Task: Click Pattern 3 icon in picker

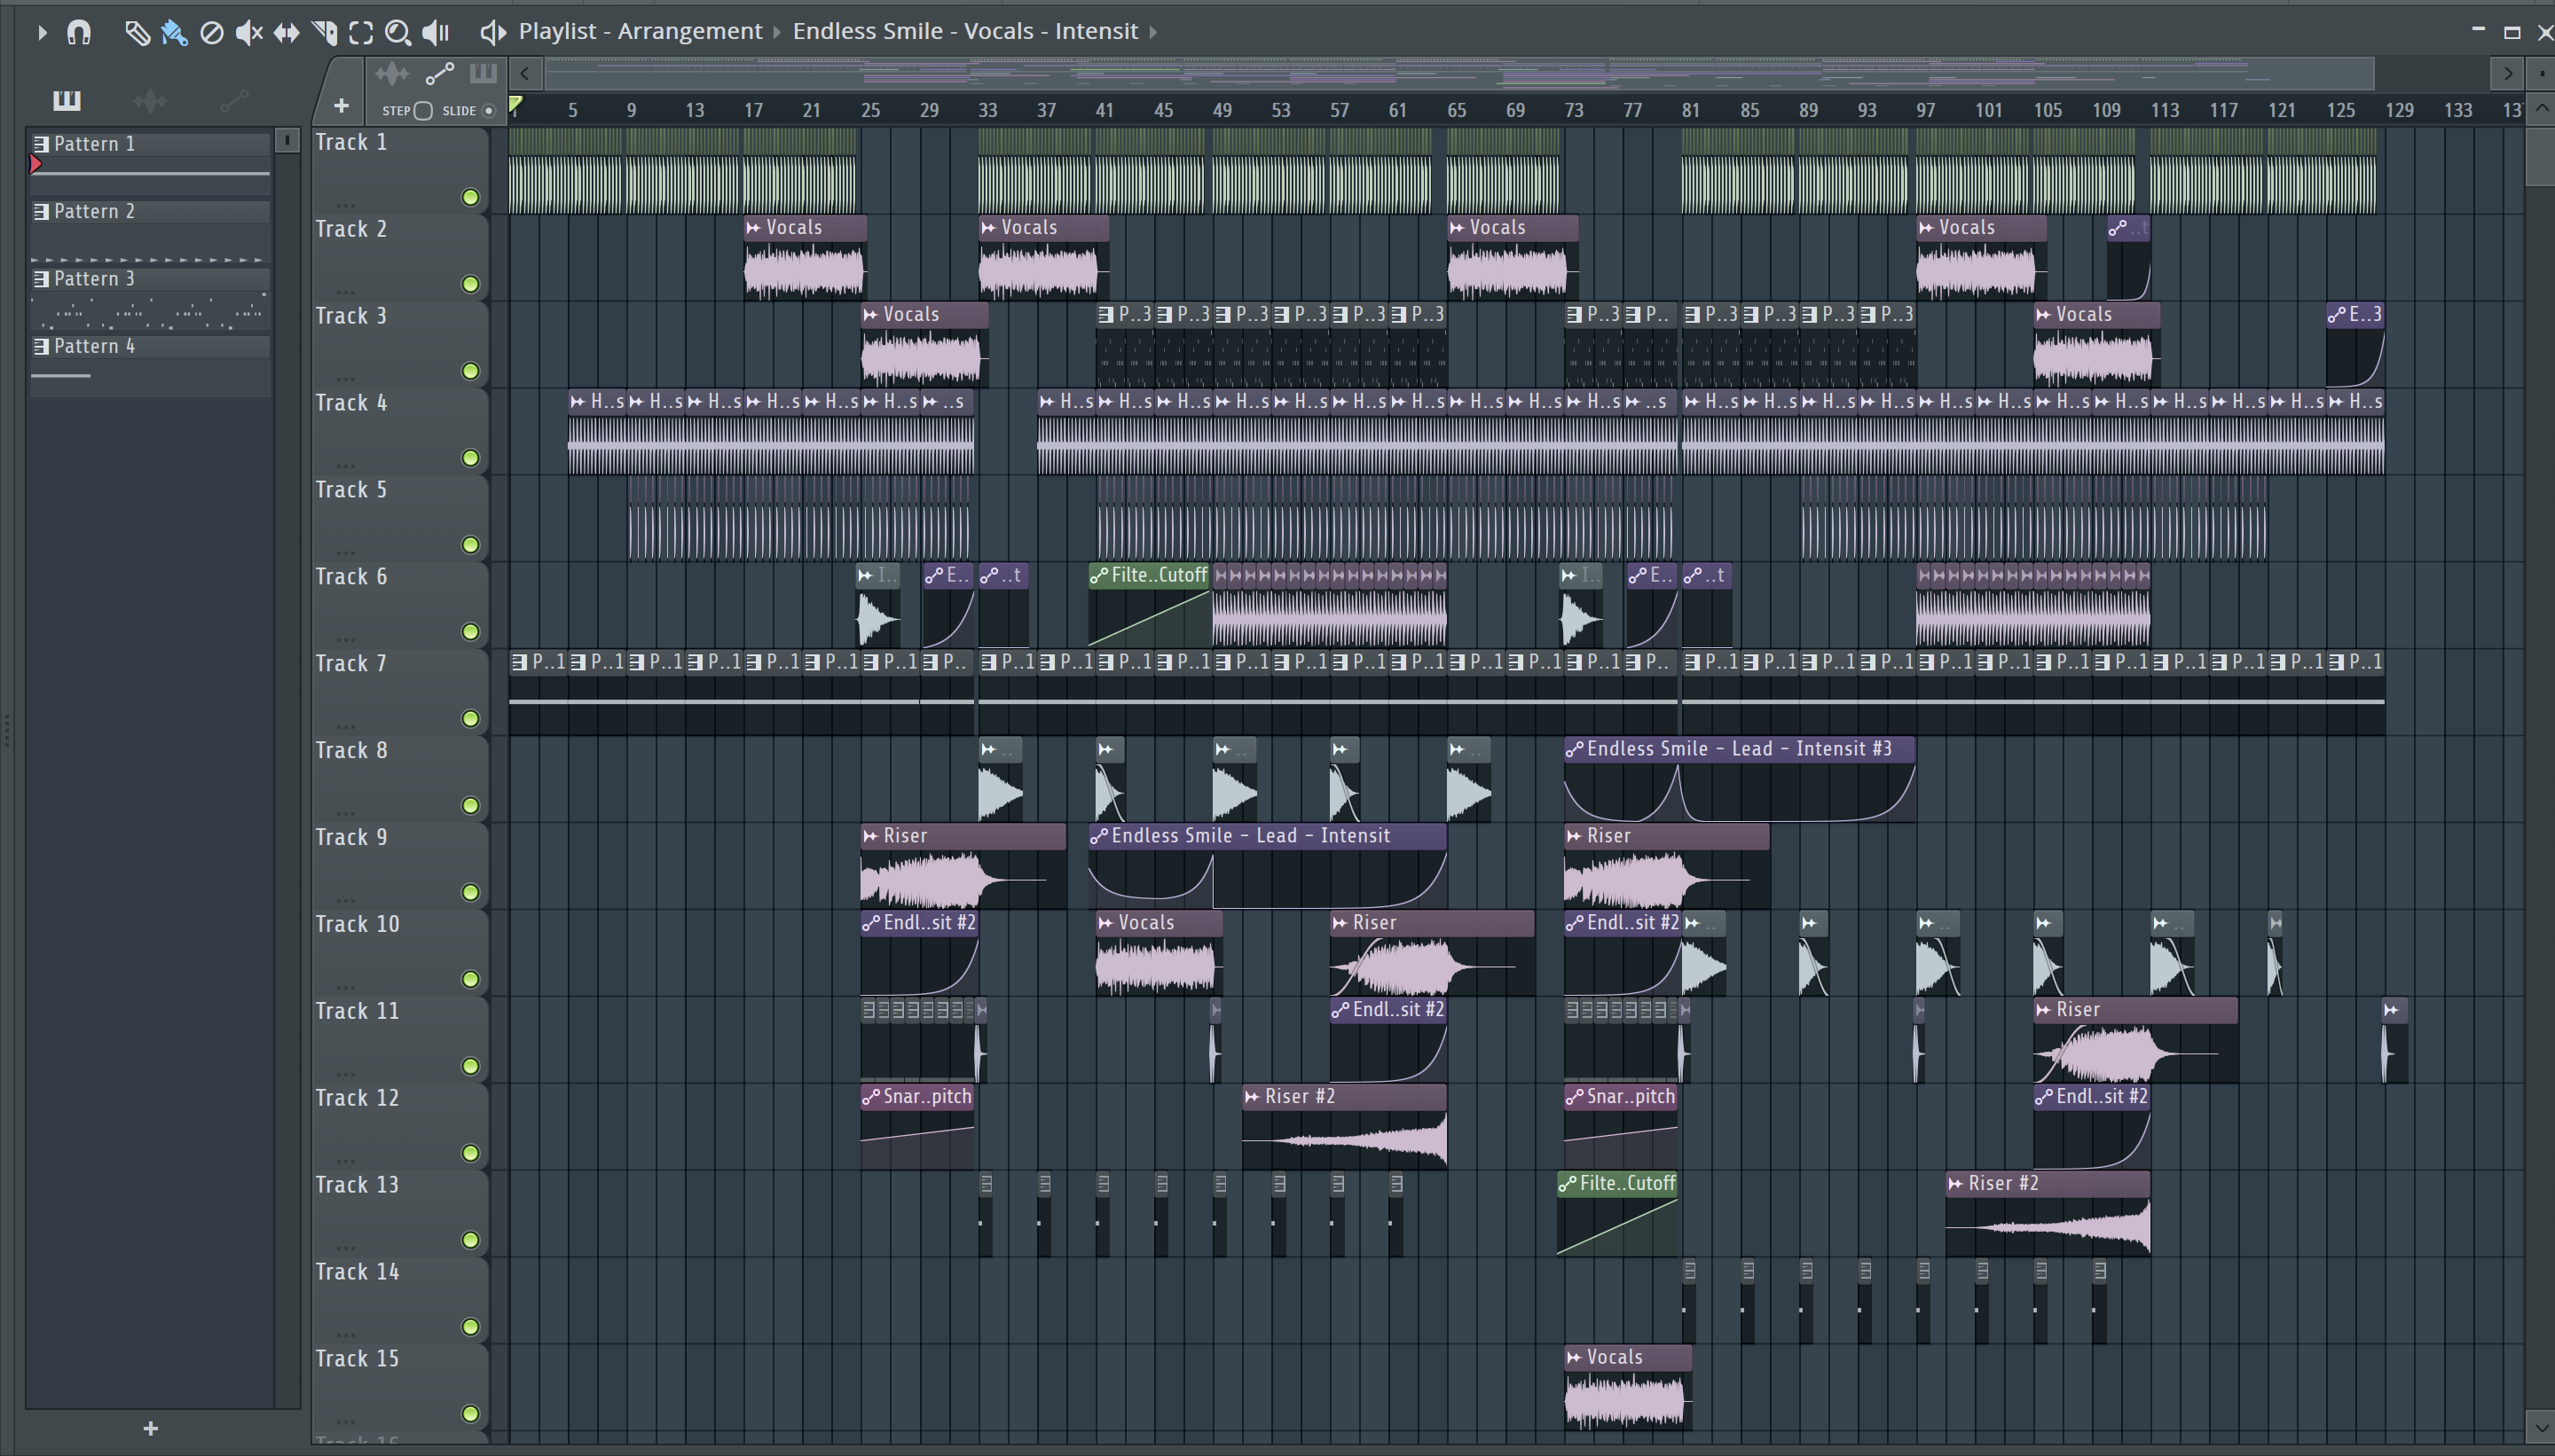Action: tap(42, 279)
